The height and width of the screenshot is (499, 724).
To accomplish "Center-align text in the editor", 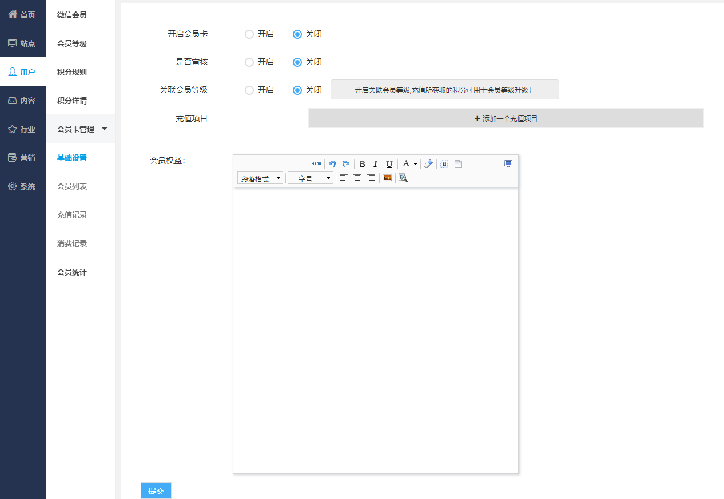I will [x=357, y=178].
